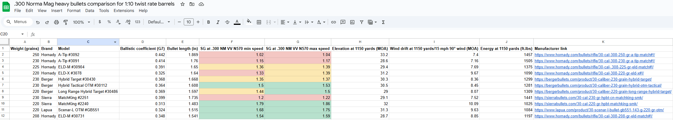Select cell 'Long Range Hybrid Target #30486'
The height and width of the screenshot is (120, 673).
pos(88,91)
